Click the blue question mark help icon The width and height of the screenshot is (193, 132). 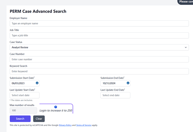[x=56, y=107]
